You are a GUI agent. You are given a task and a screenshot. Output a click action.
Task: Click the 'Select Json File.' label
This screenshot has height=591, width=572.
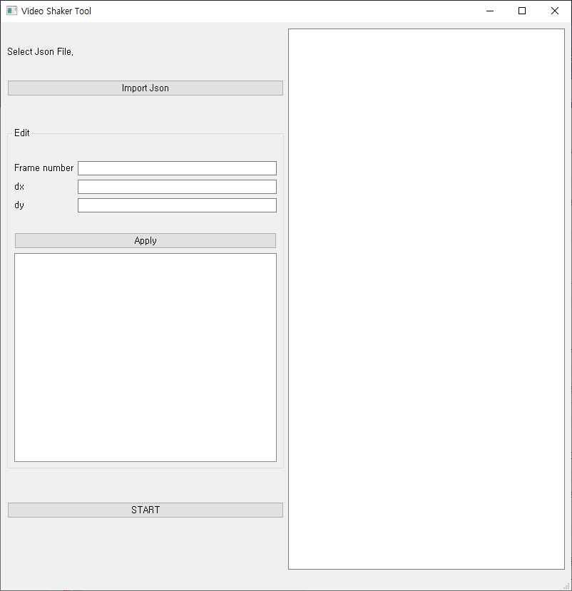41,51
